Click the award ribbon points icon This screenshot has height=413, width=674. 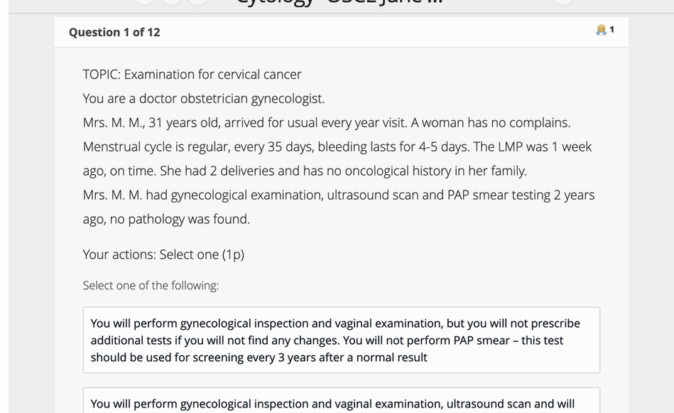pyautogui.click(x=601, y=30)
